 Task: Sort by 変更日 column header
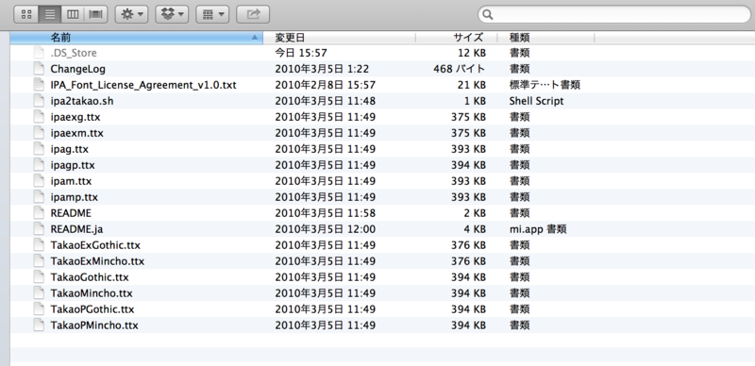click(339, 38)
